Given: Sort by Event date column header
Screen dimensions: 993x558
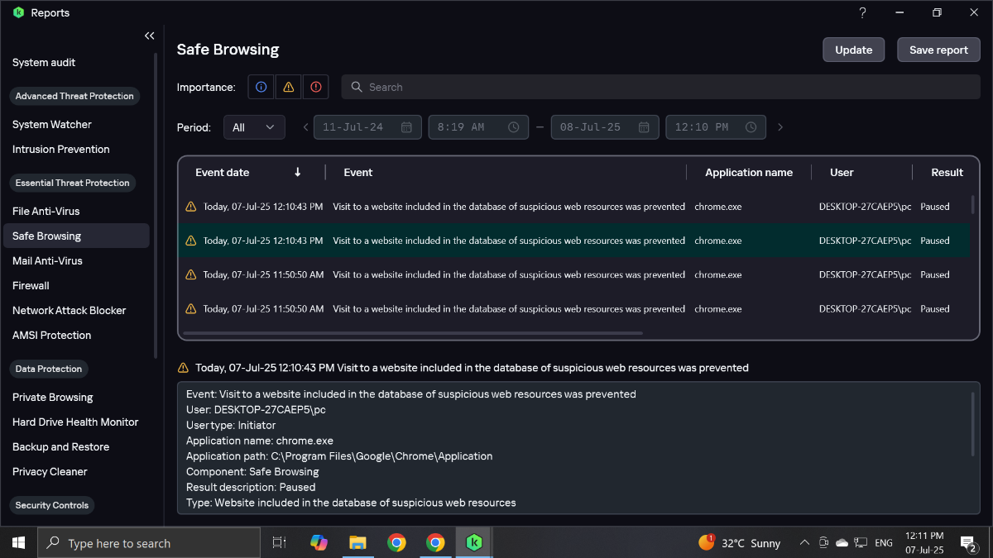Looking at the screenshot, I should [x=222, y=172].
